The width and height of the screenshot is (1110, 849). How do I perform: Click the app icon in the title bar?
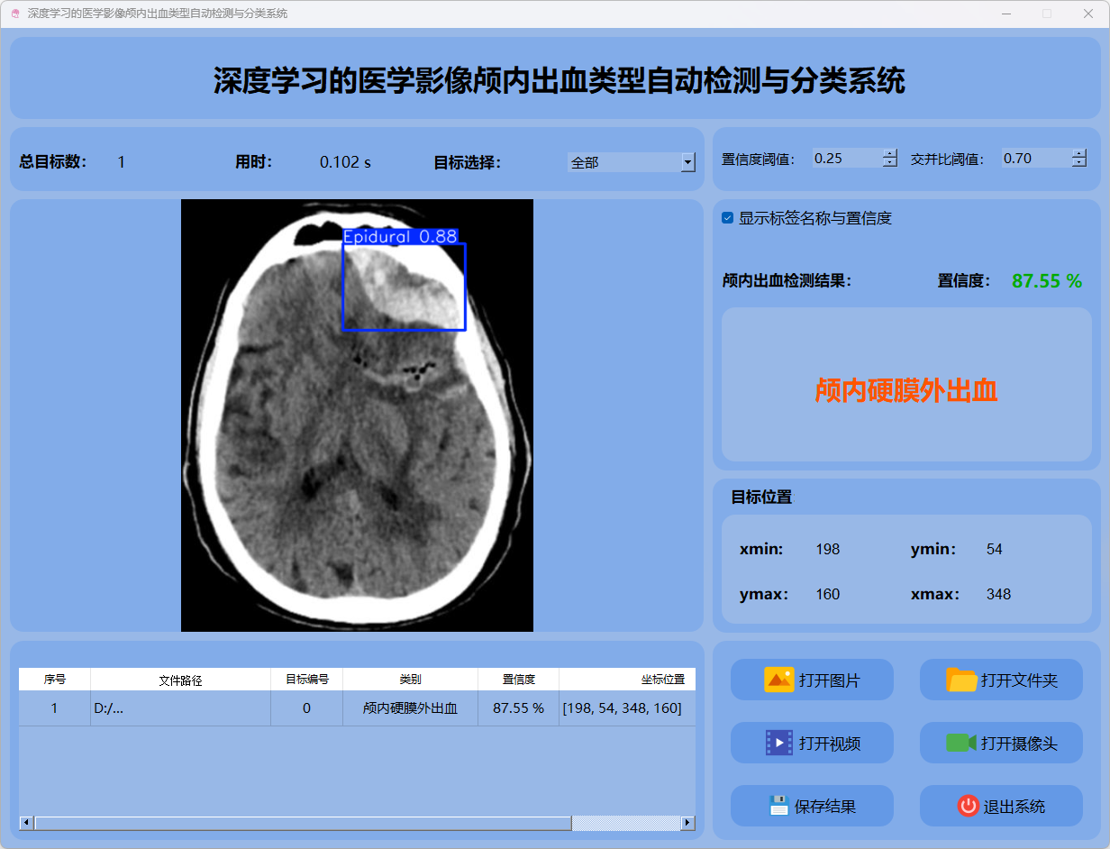pyautogui.click(x=14, y=14)
